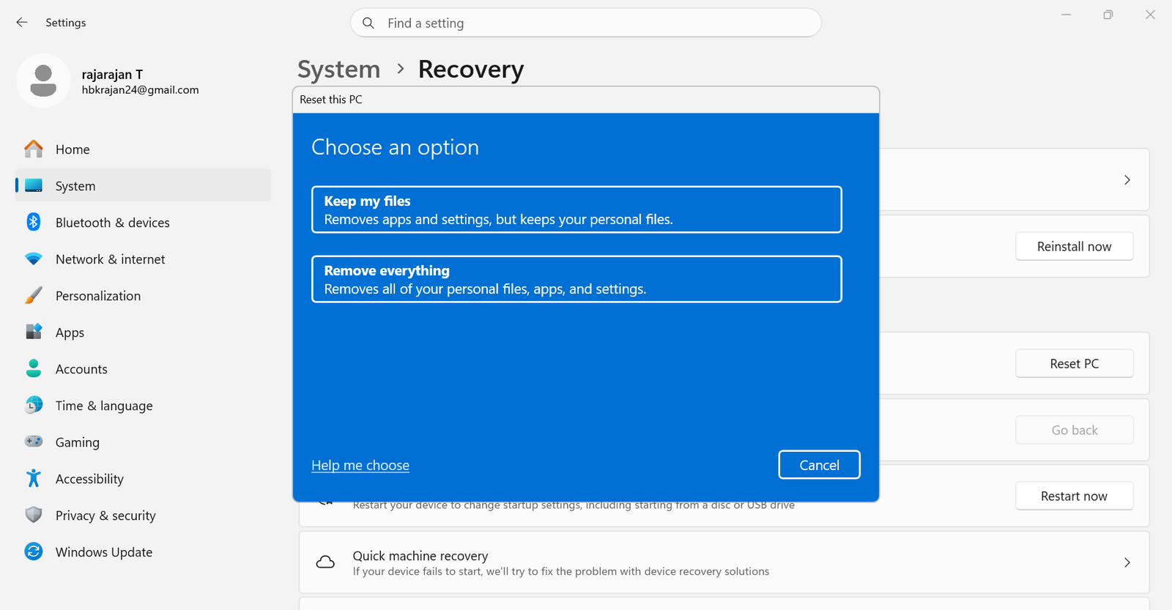
Task: Open Accessibility settings page
Action: click(x=143, y=479)
